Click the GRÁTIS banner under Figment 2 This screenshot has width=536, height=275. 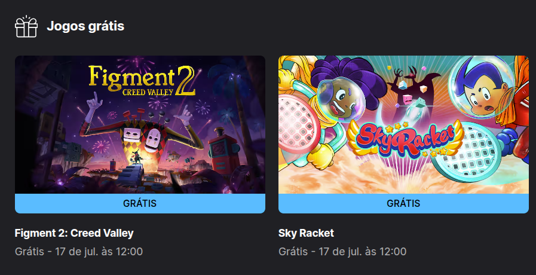click(140, 203)
